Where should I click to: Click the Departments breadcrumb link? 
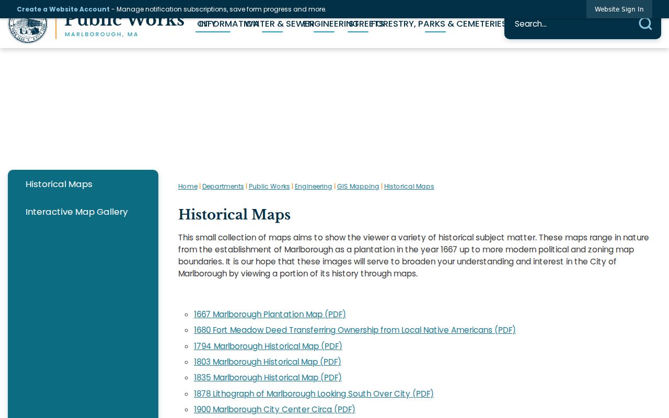(x=223, y=187)
